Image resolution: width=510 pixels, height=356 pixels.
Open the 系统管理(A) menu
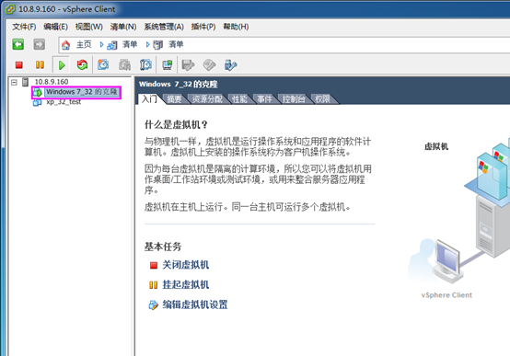tap(164, 27)
